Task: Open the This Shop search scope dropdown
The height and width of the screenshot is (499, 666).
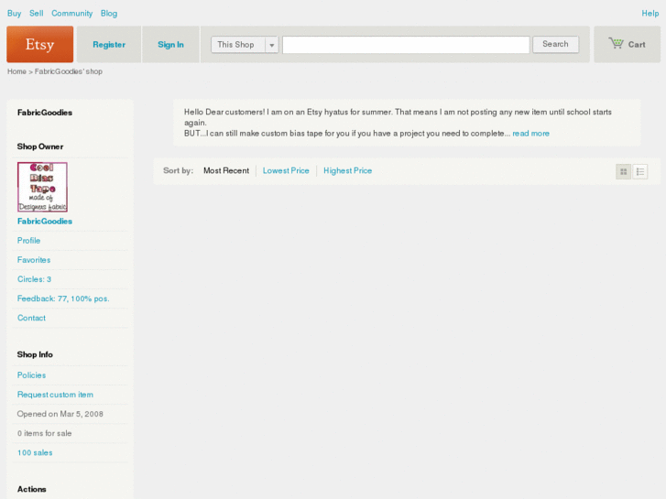Action: [245, 45]
